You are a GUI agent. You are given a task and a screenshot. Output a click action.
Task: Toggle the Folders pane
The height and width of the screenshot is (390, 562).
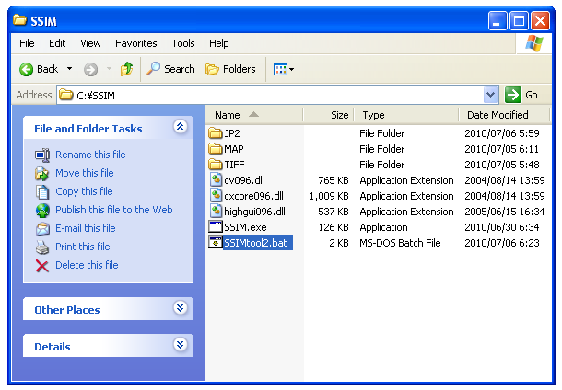pyautogui.click(x=230, y=69)
